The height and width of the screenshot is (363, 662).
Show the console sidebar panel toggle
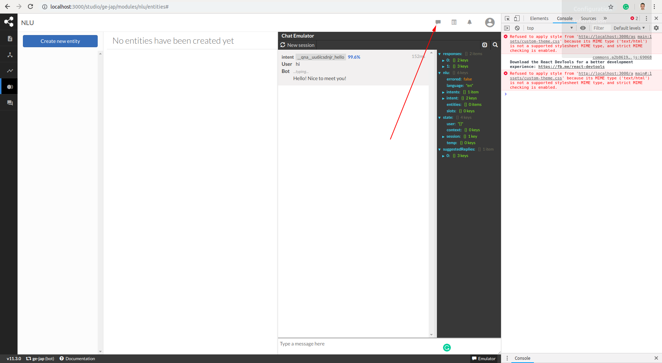click(x=507, y=28)
